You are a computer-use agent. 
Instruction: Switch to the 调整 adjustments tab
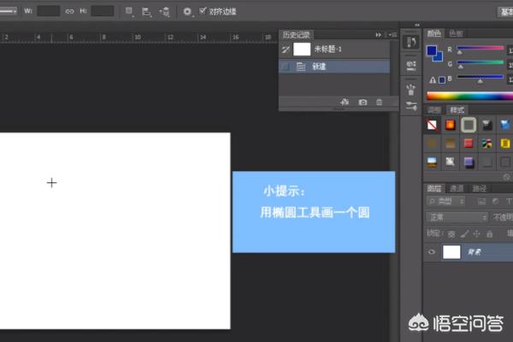tap(434, 110)
